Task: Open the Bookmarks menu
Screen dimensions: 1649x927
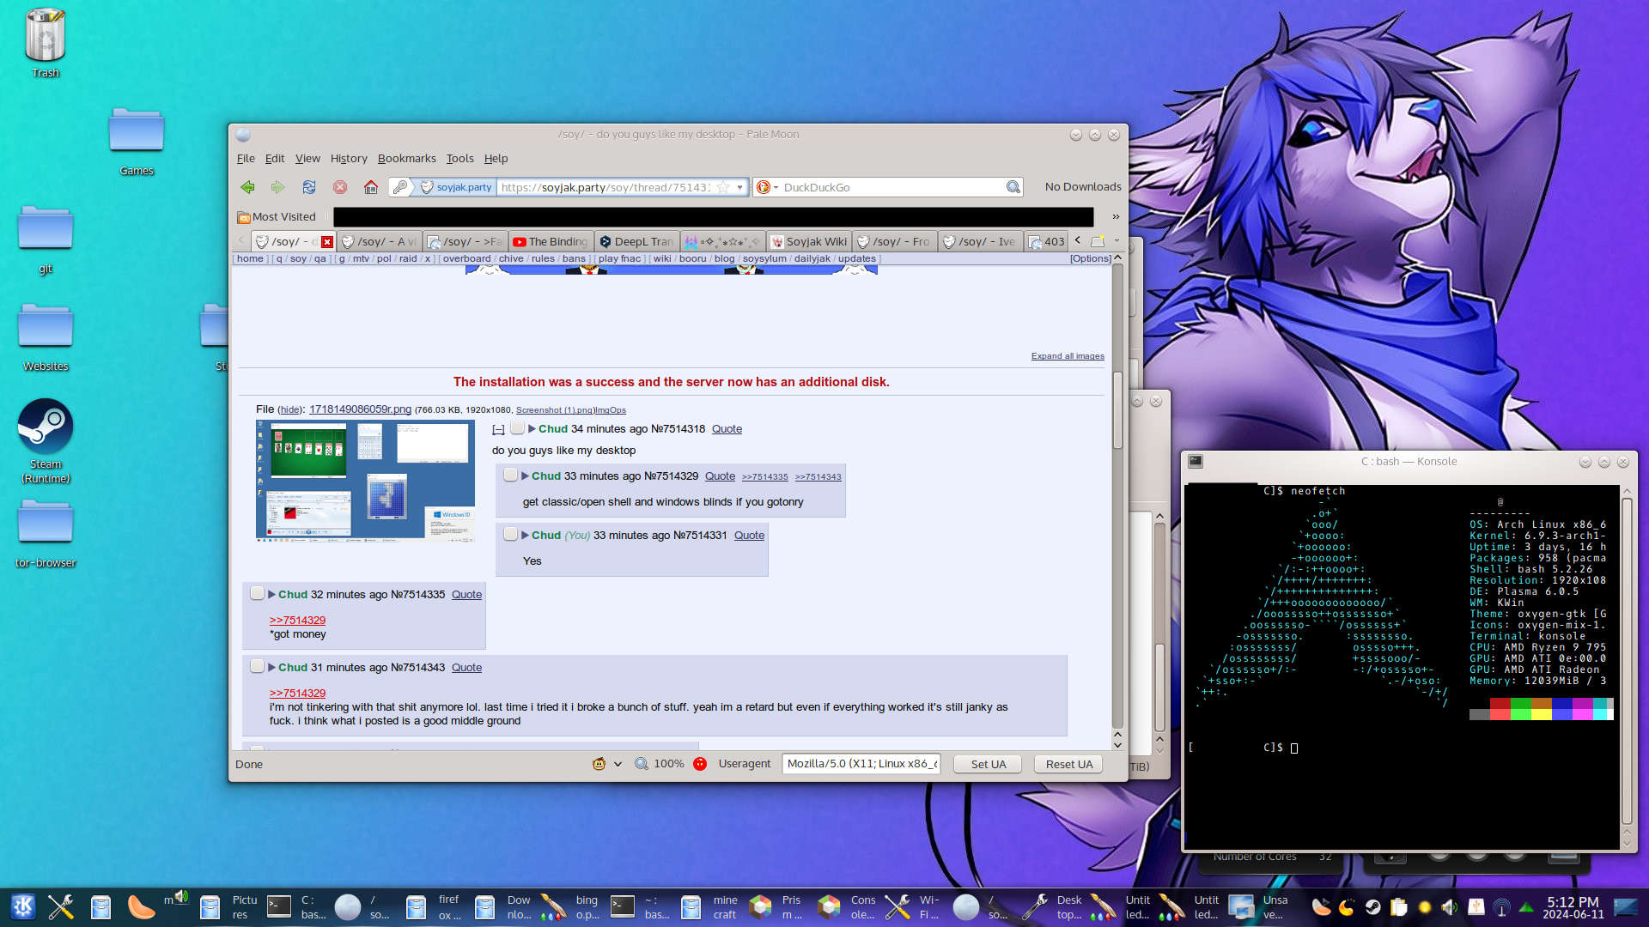Action: [406, 159]
